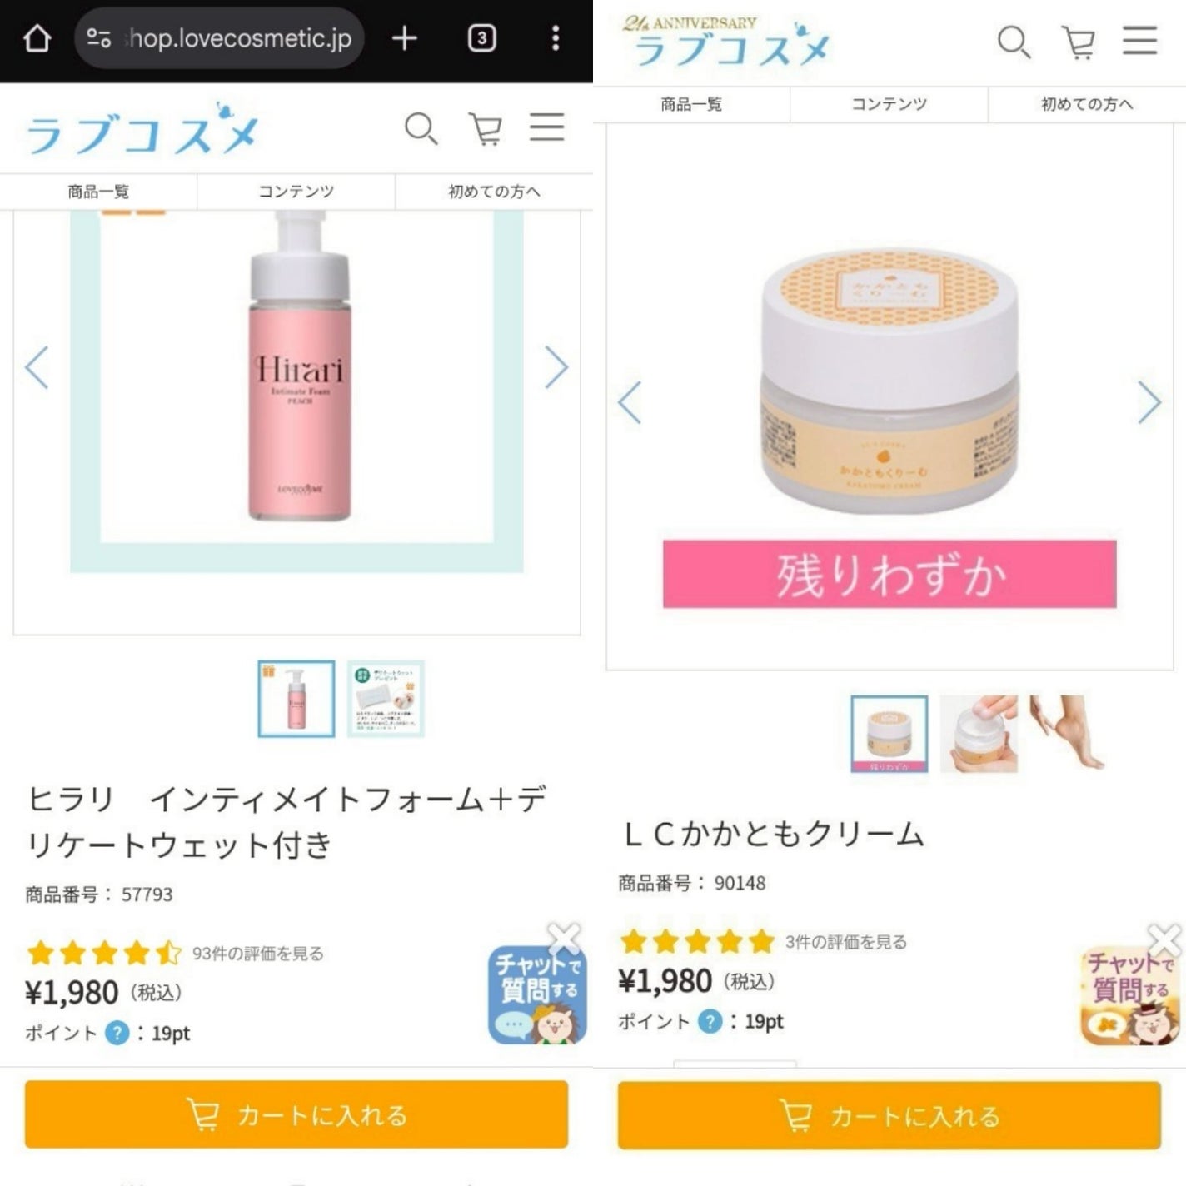The image size is (1186, 1186).
Task: Close the chat widget on left page
Action: point(564,938)
